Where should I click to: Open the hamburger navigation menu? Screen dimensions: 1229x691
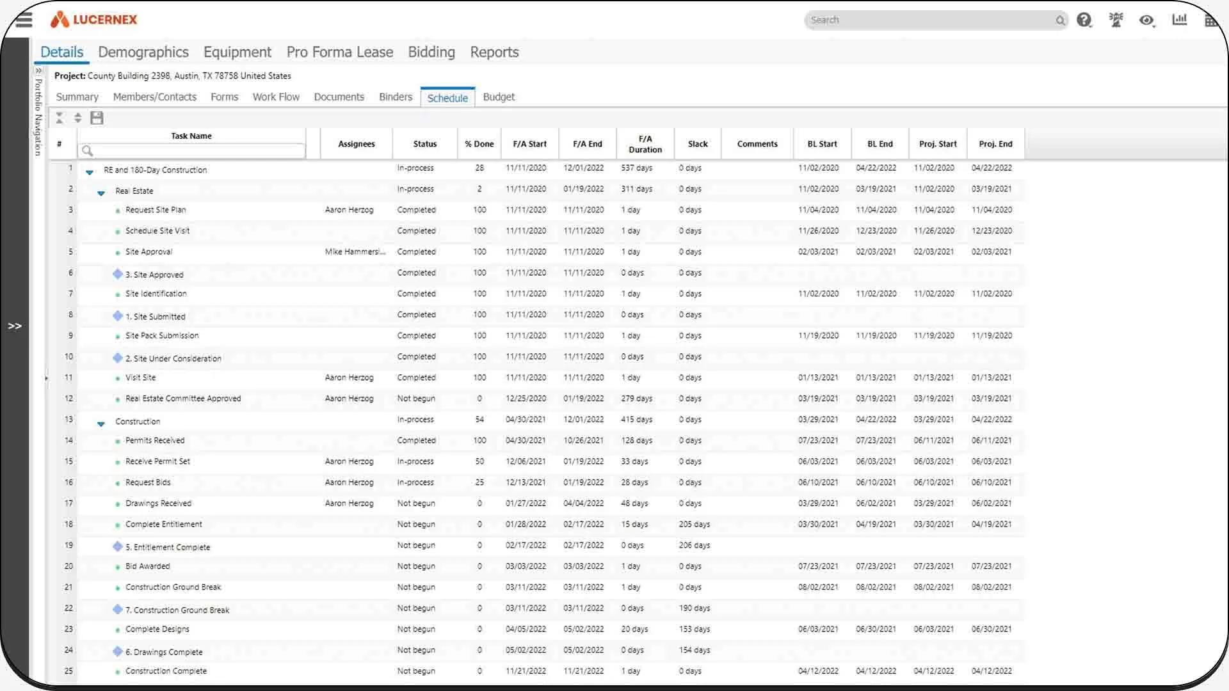[24, 20]
